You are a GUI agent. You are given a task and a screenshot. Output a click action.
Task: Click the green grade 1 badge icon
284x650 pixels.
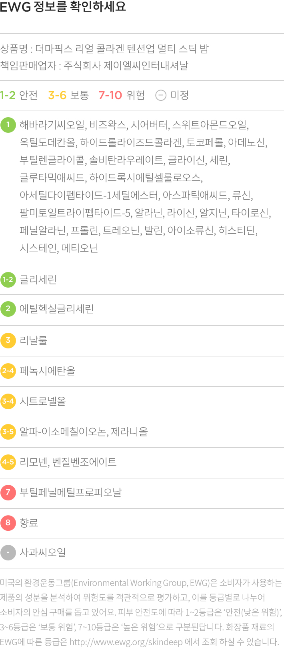coord(8,124)
